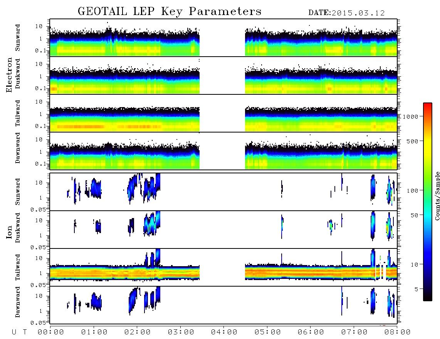Click the "Counts/Sample" color bar title

[x=437, y=196]
